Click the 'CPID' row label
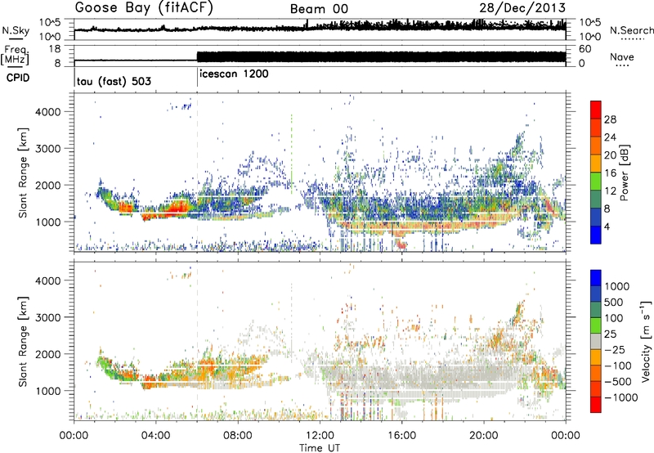This screenshot has height=453, width=654. tap(18, 78)
